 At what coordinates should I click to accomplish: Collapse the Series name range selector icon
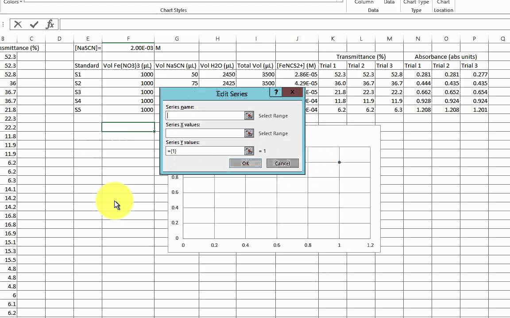click(249, 115)
